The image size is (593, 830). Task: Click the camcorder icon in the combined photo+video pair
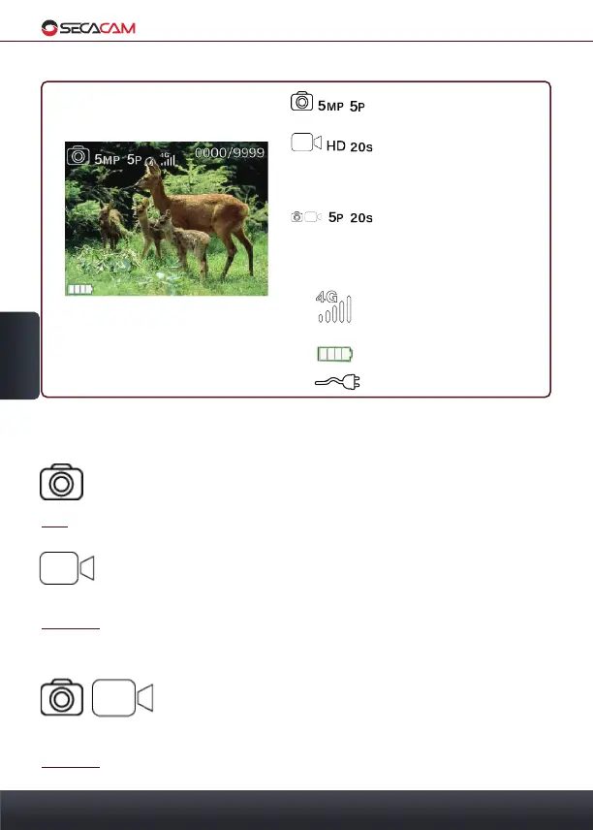pos(123,698)
